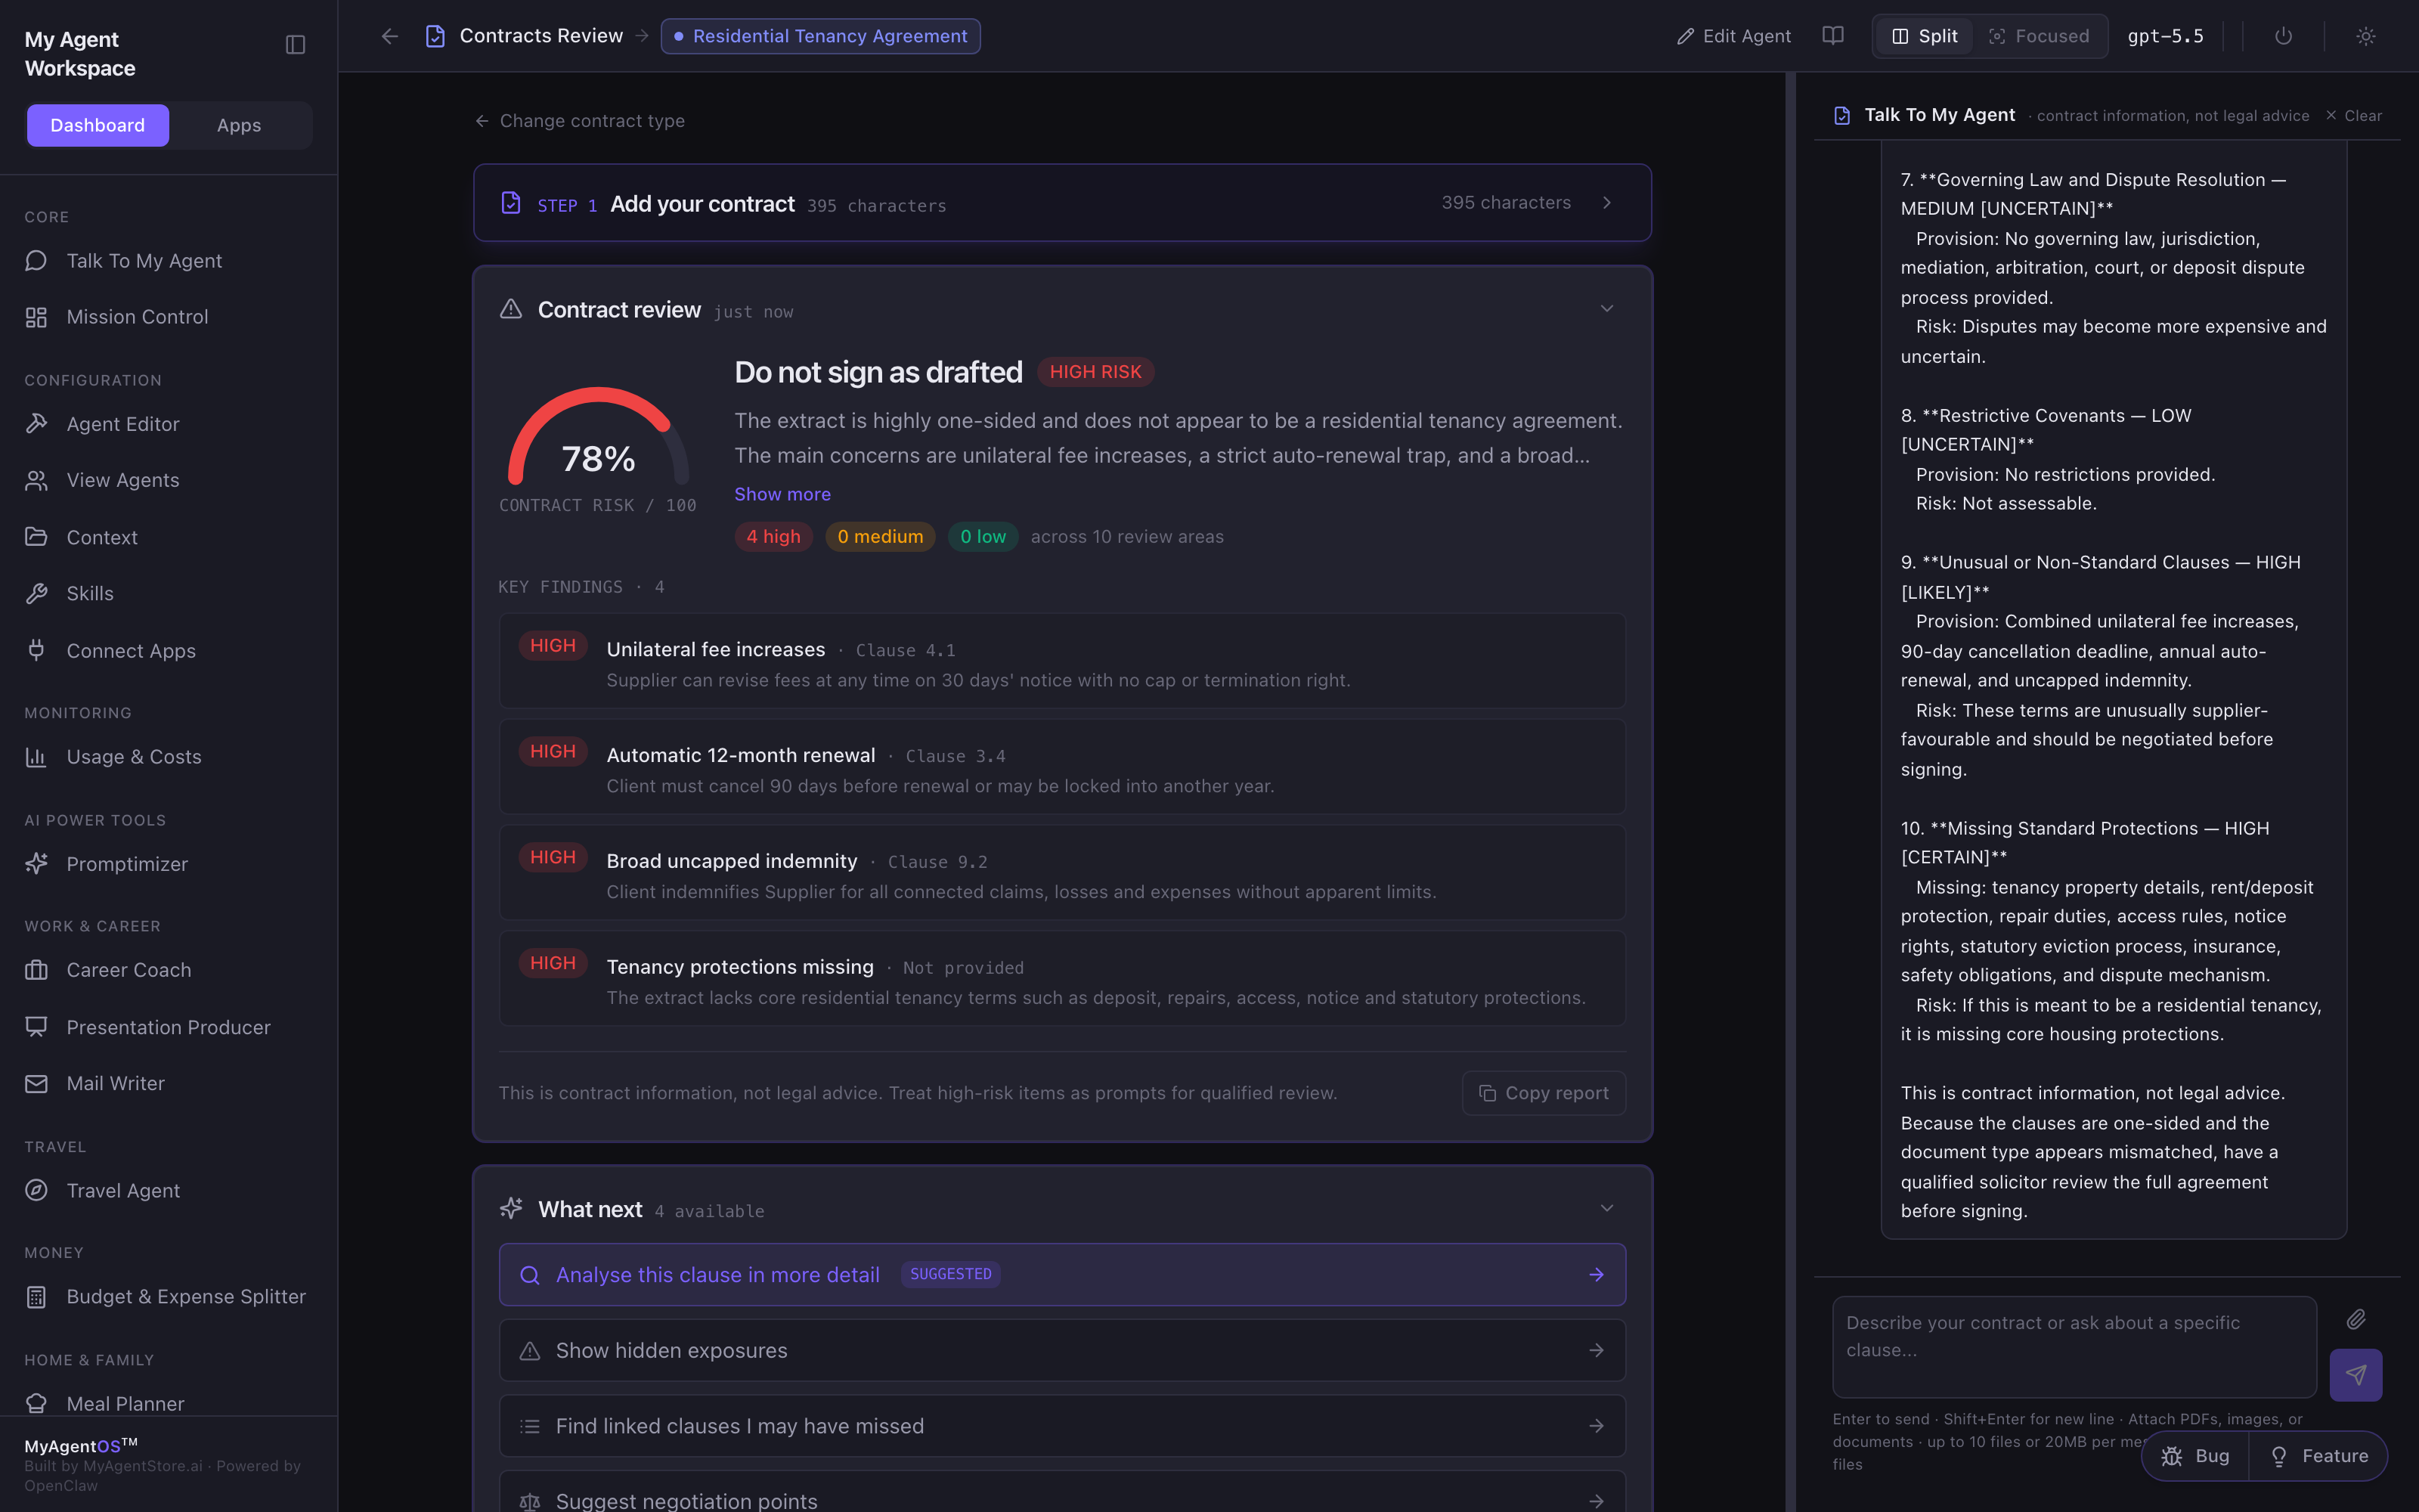The image size is (2419, 1512).
Task: Click Residential Tenancy Agreement breadcrumb chip
Action: click(821, 36)
